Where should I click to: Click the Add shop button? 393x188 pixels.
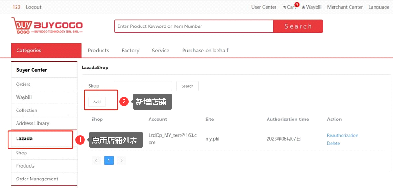(97, 102)
